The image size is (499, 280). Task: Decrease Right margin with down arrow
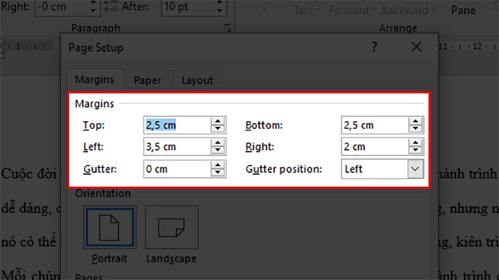(415, 151)
